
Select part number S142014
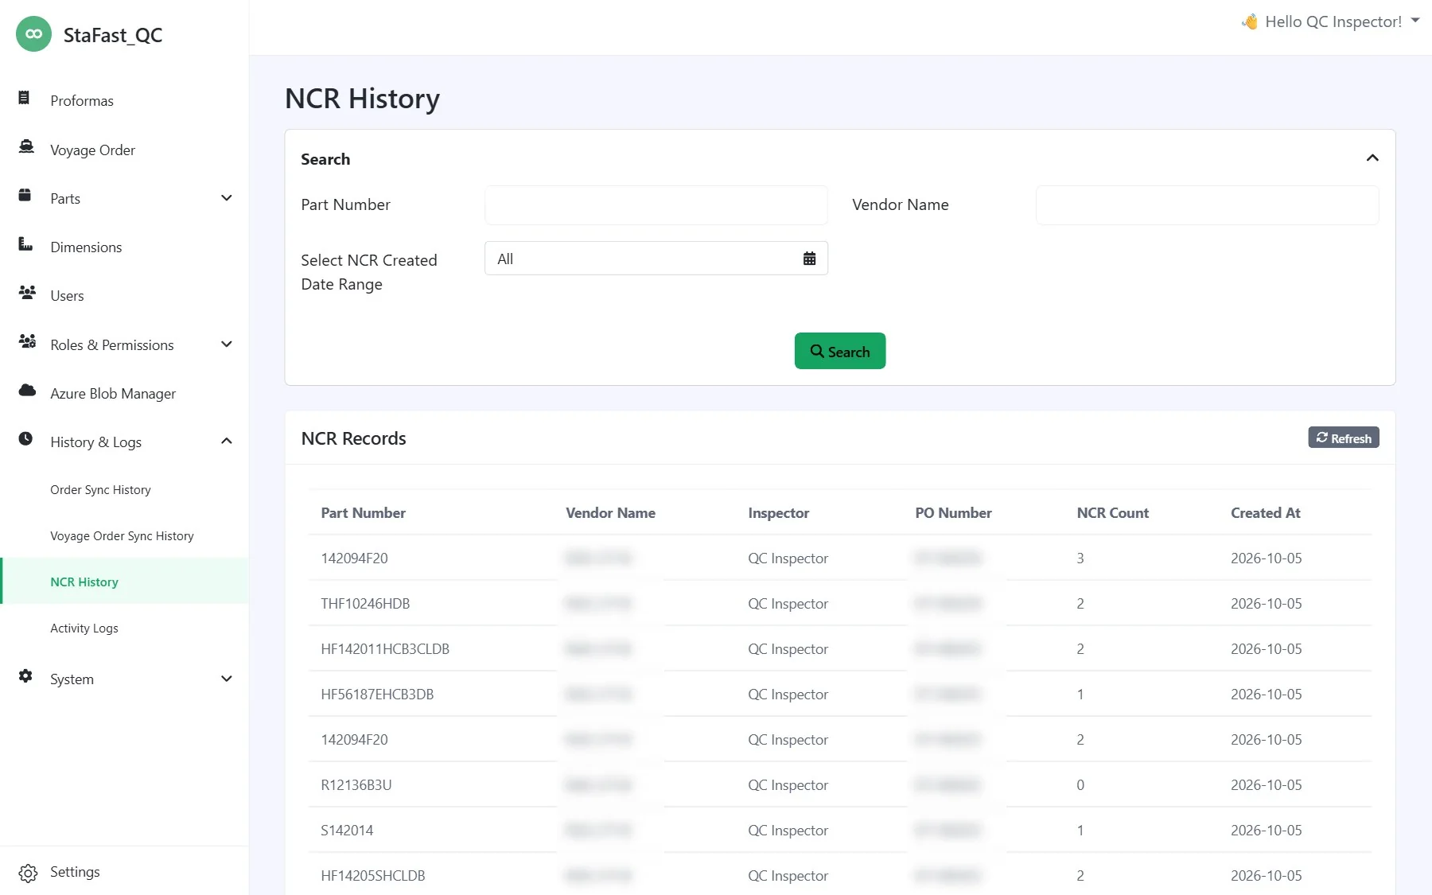[x=347, y=831]
